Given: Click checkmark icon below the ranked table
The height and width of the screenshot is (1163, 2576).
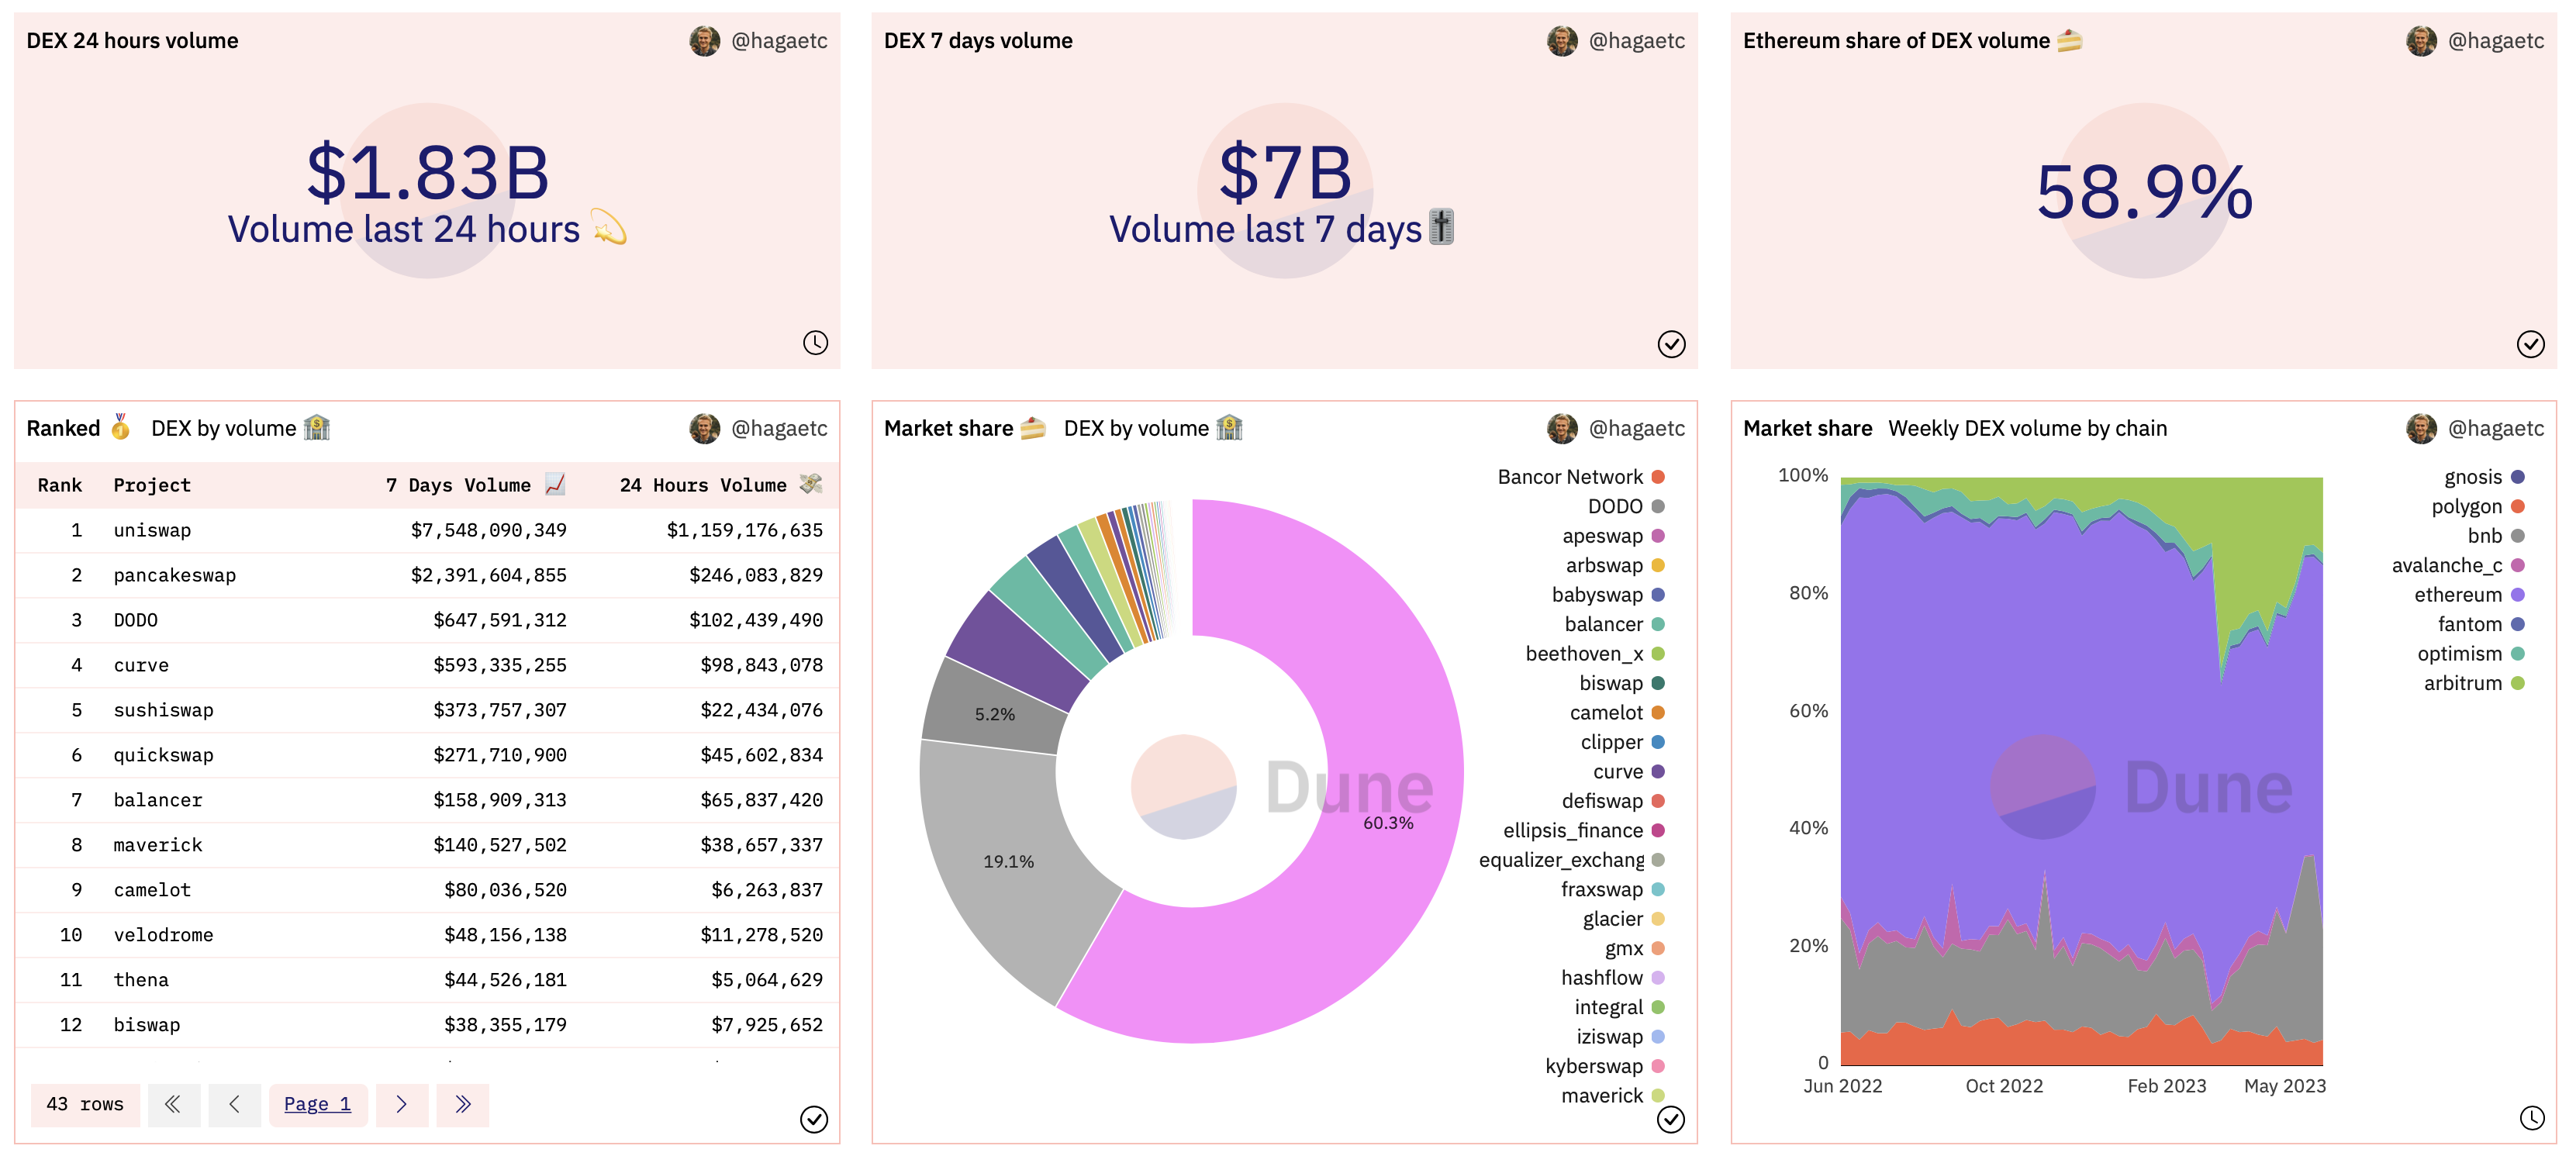Looking at the screenshot, I should 814,1119.
